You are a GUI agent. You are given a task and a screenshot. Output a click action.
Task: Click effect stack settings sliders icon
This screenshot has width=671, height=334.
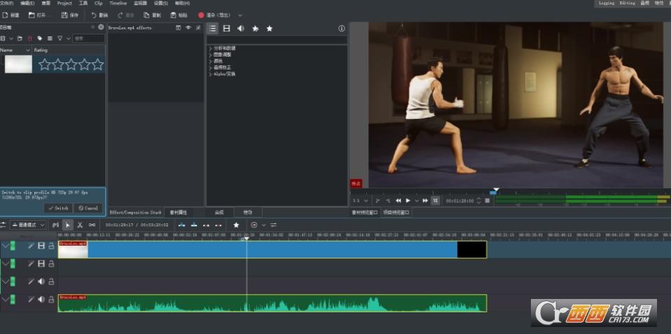click(x=198, y=28)
